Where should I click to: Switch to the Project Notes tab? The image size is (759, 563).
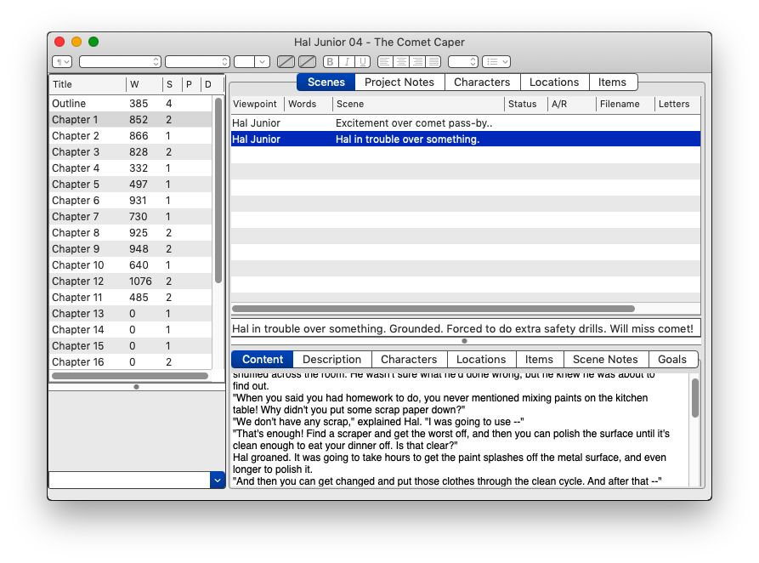point(399,82)
